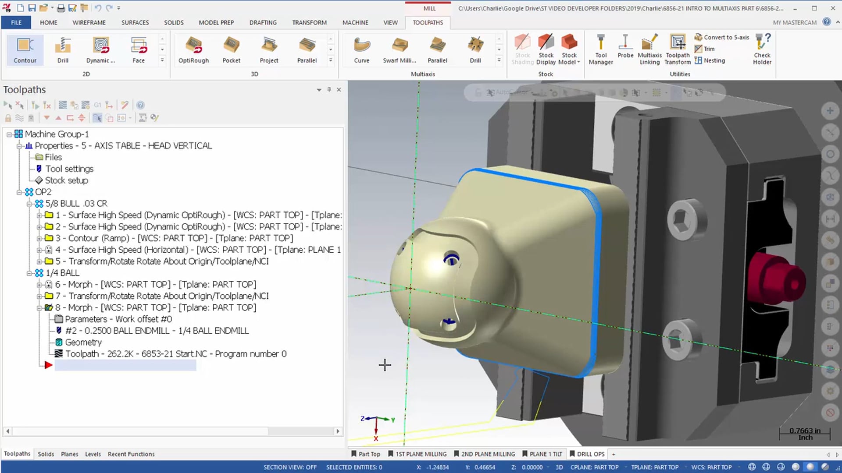Viewport: 842px width, 473px height.
Task: Toggle SECTION VIEW in status bar
Action: (290, 467)
